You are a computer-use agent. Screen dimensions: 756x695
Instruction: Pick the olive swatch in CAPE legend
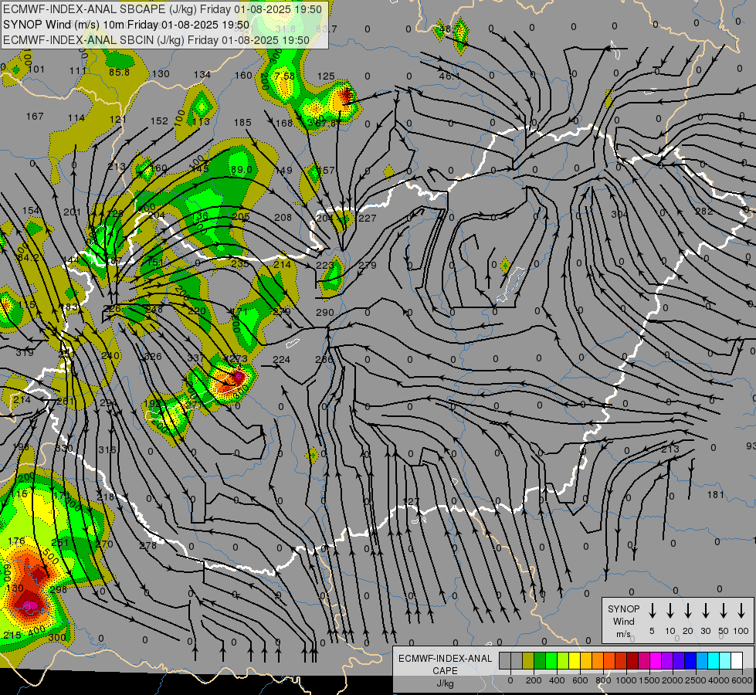click(x=528, y=661)
